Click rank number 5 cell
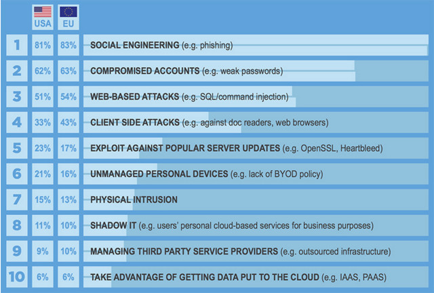The height and width of the screenshot is (293, 434). tap(17, 148)
